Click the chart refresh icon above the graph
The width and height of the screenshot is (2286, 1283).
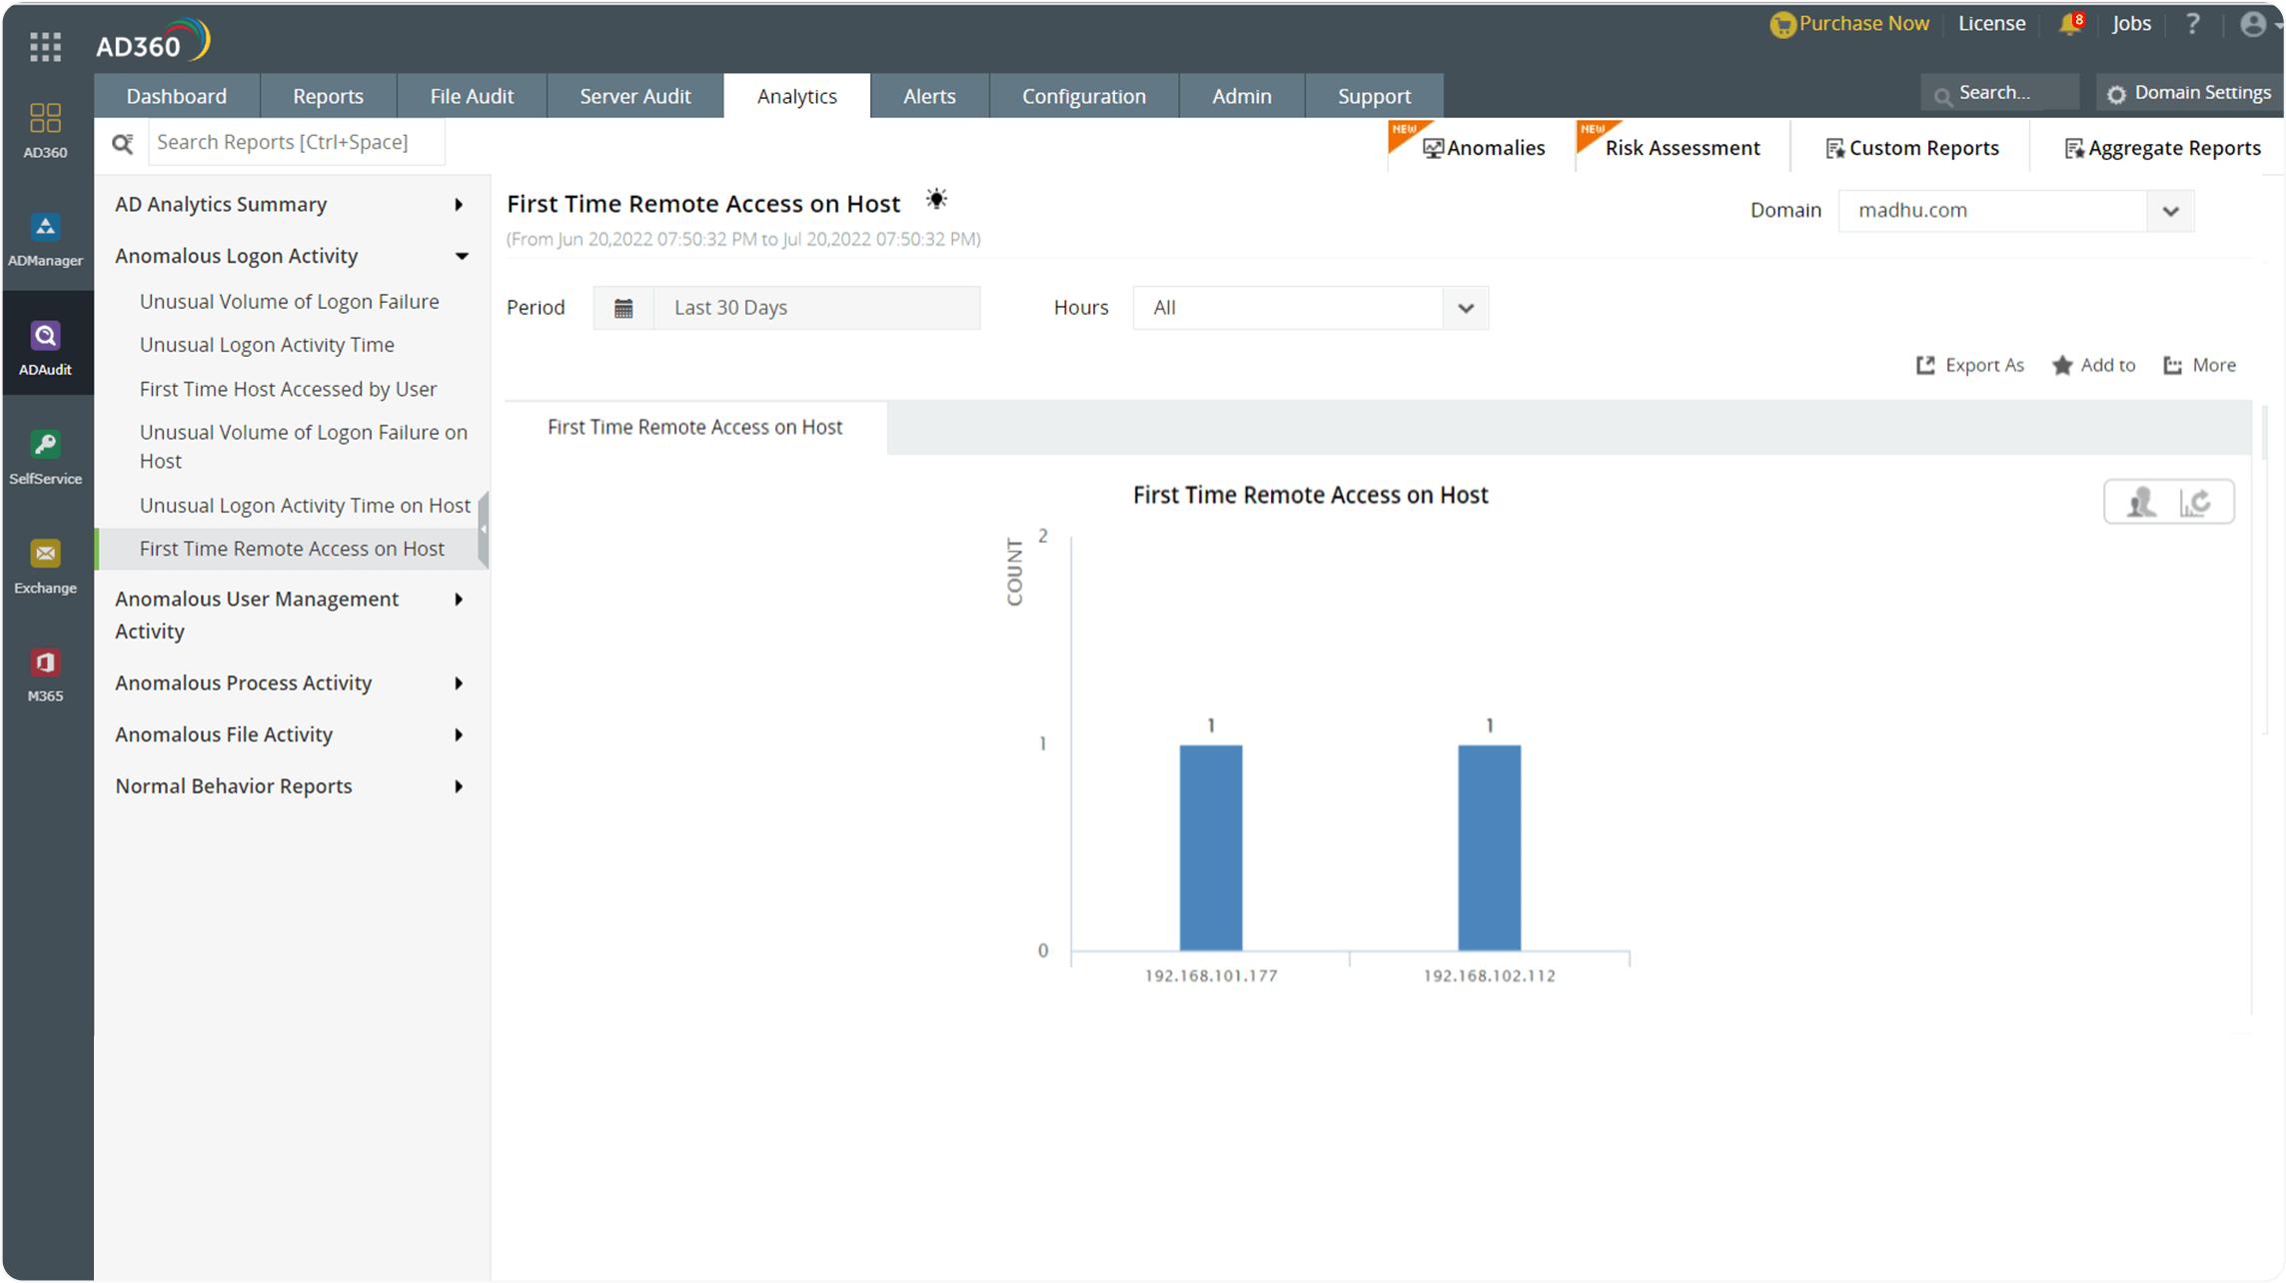(2197, 501)
